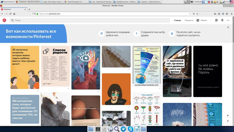Open Skype from the dock
Image resolution: width=234 pixels, height=132 pixels.
click(130, 129)
